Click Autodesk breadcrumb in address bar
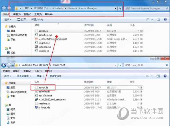This screenshot has width=170, height=126. (x=58, y=8)
